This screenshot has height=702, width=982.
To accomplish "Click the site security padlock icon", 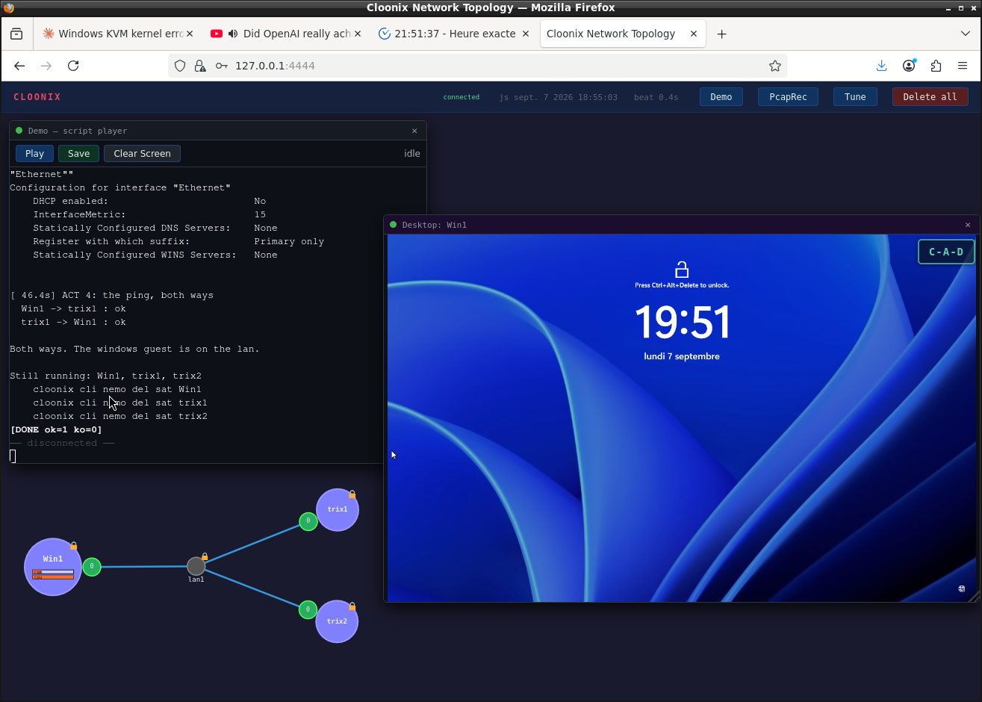I will click(x=200, y=66).
